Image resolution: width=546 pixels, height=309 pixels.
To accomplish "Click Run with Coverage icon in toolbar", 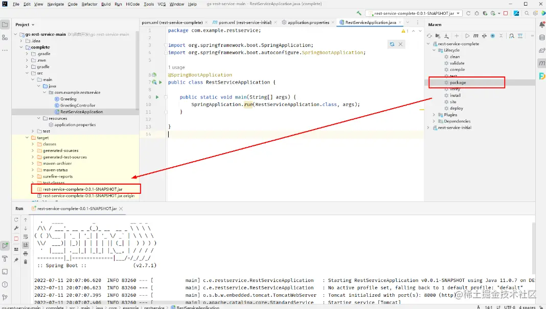I will (x=485, y=13).
